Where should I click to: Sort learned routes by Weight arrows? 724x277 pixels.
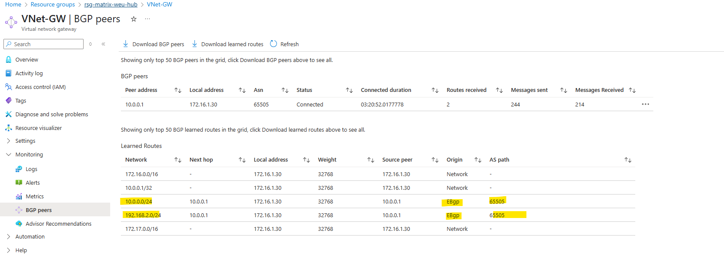pyautogui.click(x=371, y=160)
